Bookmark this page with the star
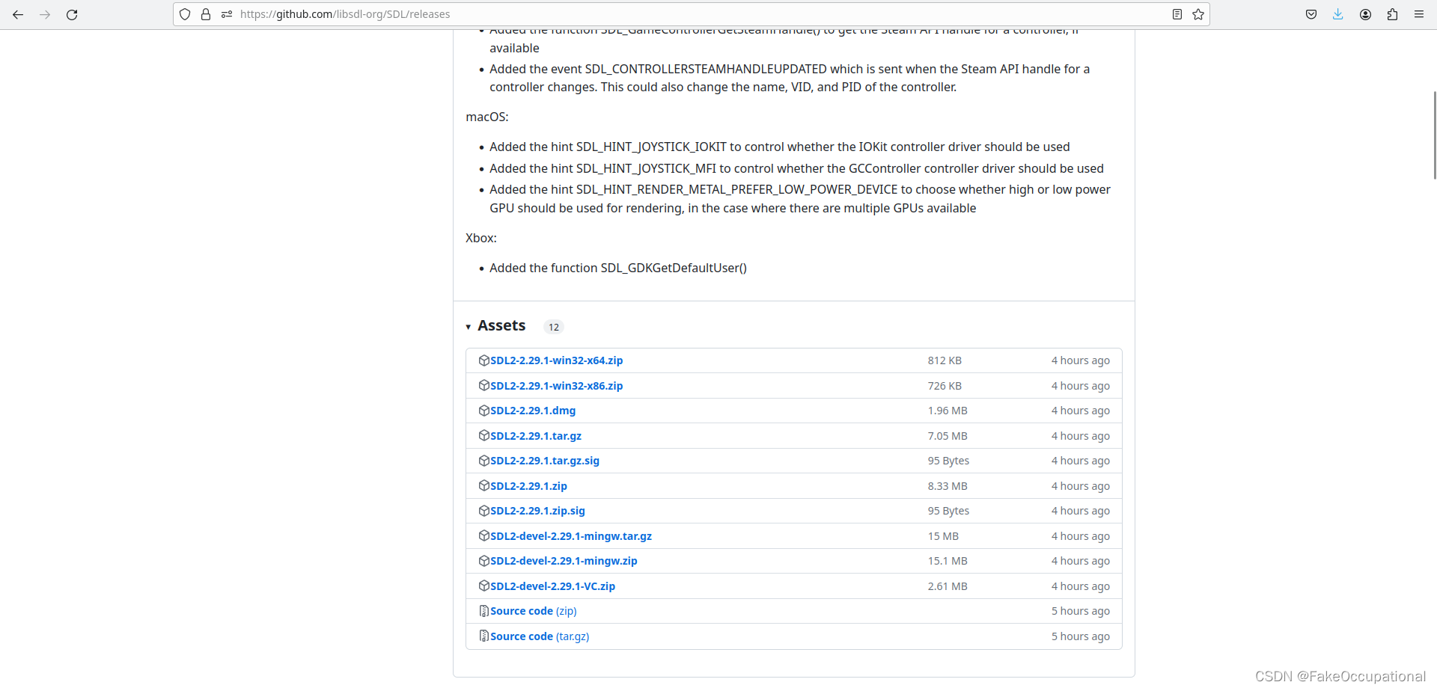1437x691 pixels. tap(1198, 14)
